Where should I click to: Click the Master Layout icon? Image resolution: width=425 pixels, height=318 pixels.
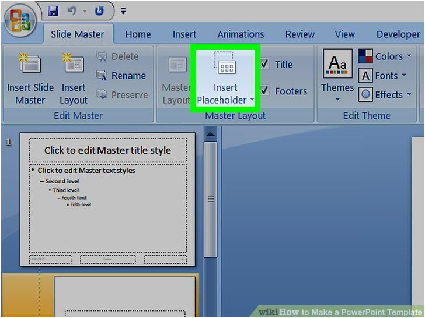coord(176,65)
